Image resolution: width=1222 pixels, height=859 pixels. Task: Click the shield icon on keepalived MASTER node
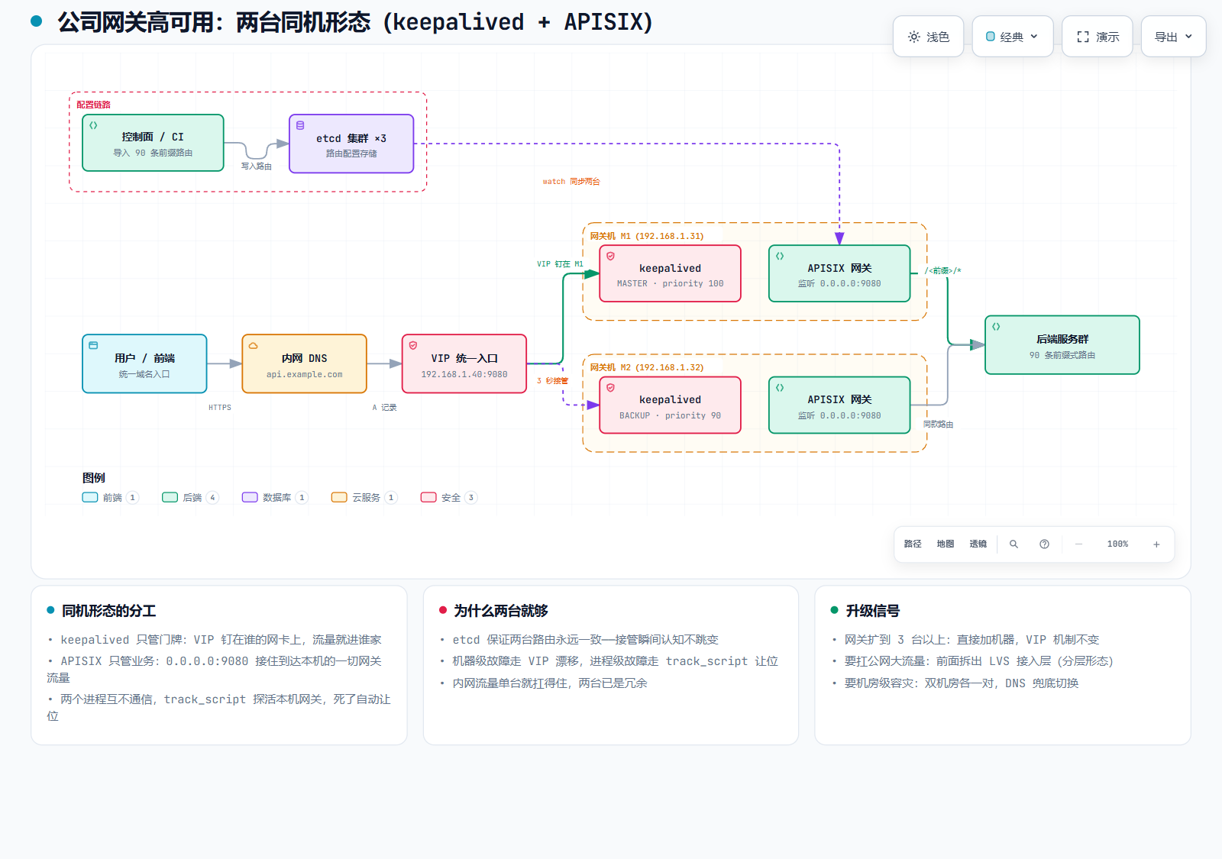pyautogui.click(x=610, y=256)
